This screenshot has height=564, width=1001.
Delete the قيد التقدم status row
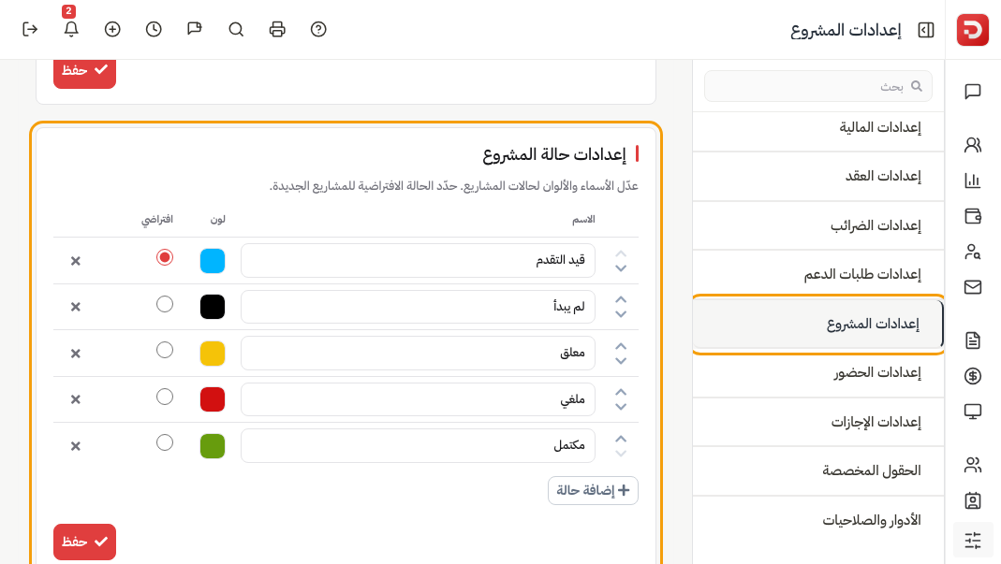pyautogui.click(x=75, y=261)
